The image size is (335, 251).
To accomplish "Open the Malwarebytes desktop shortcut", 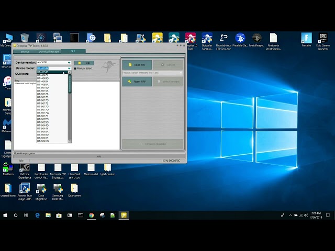I will (7, 125).
